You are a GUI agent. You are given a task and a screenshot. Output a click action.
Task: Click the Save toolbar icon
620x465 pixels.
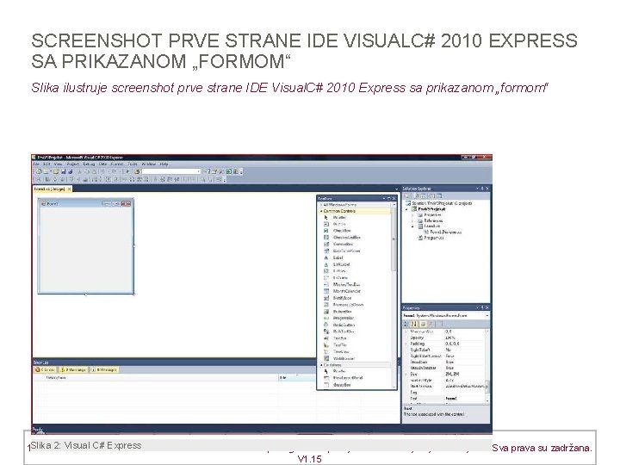click(63, 171)
